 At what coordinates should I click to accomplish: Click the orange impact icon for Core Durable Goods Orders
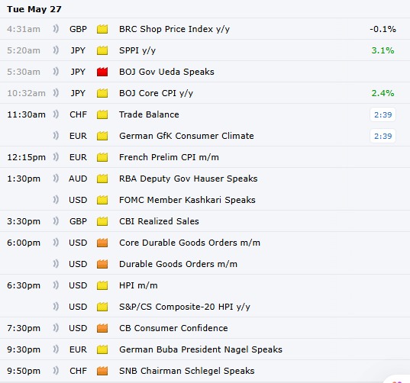click(x=102, y=243)
